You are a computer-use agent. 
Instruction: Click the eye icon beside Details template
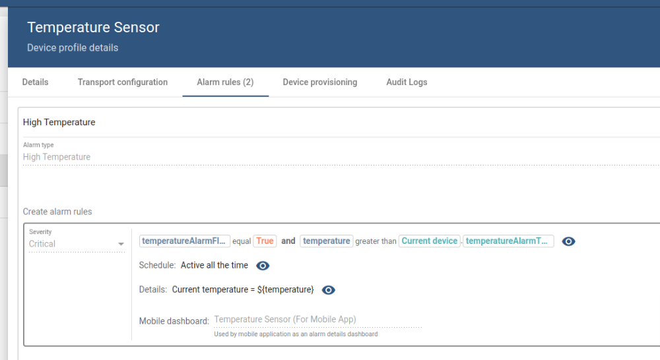(328, 290)
